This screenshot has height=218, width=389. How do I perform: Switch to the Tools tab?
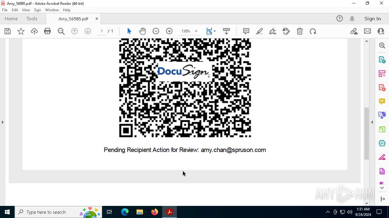(x=32, y=18)
